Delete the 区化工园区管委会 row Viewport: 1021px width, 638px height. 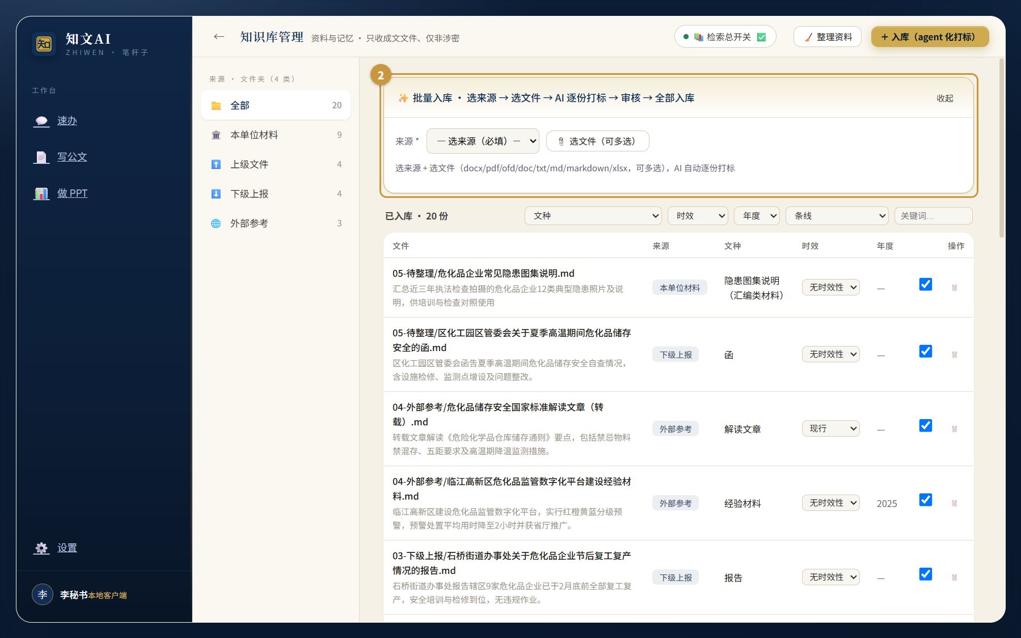(955, 354)
